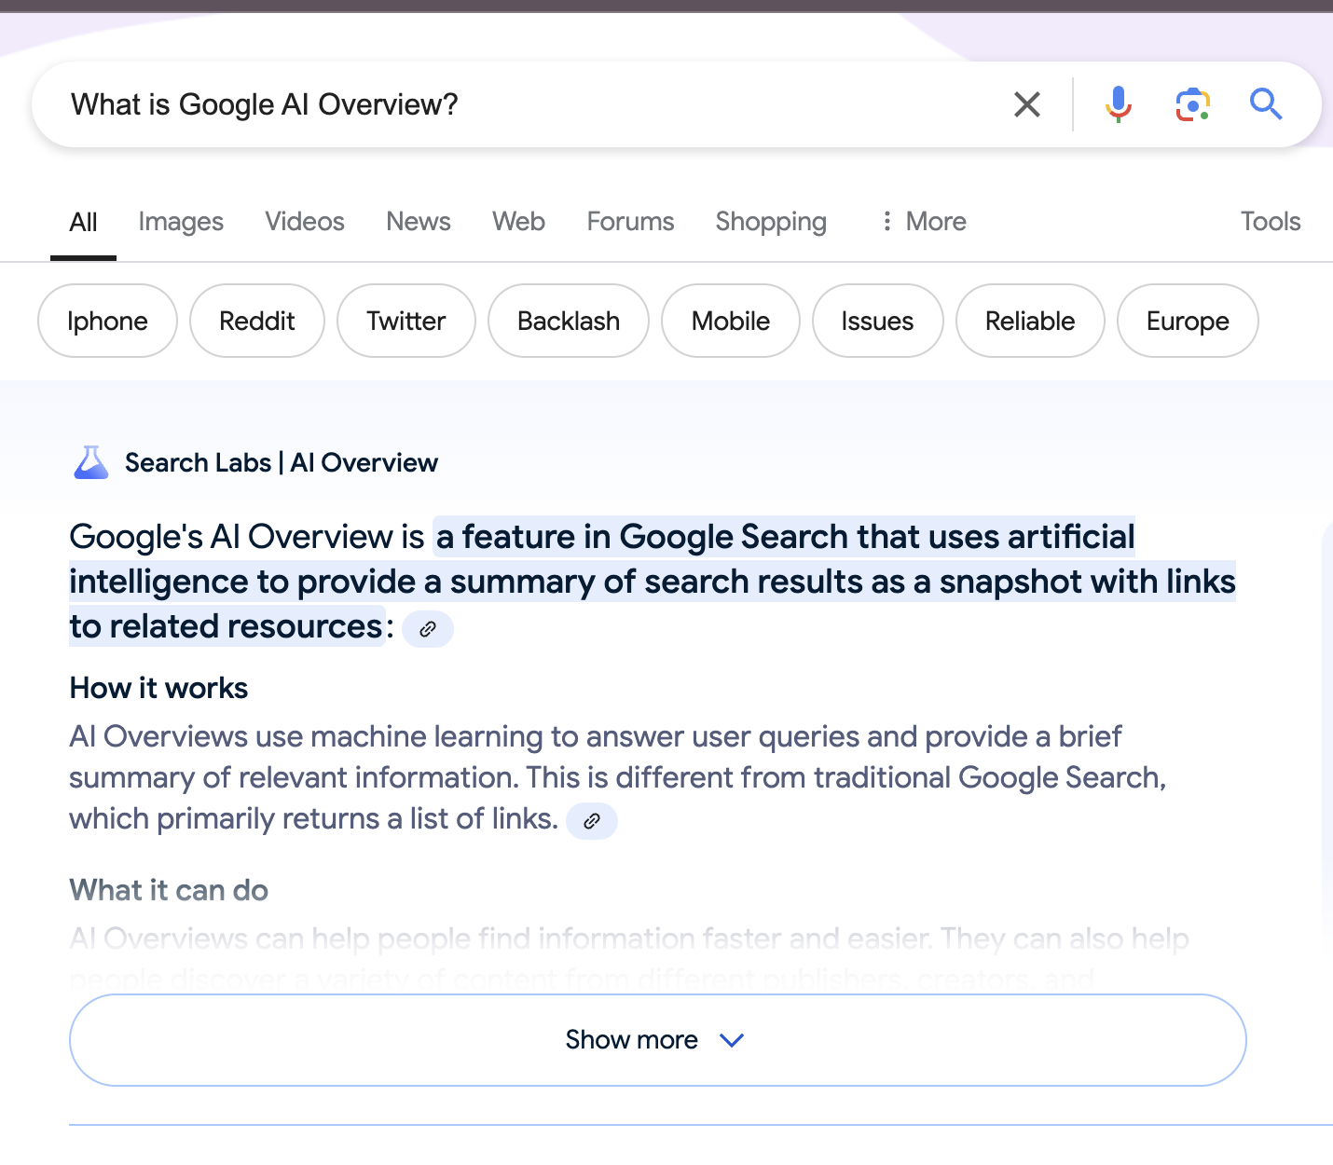This screenshot has width=1333, height=1165.
Task: Switch to the Images tab
Action: click(x=181, y=222)
